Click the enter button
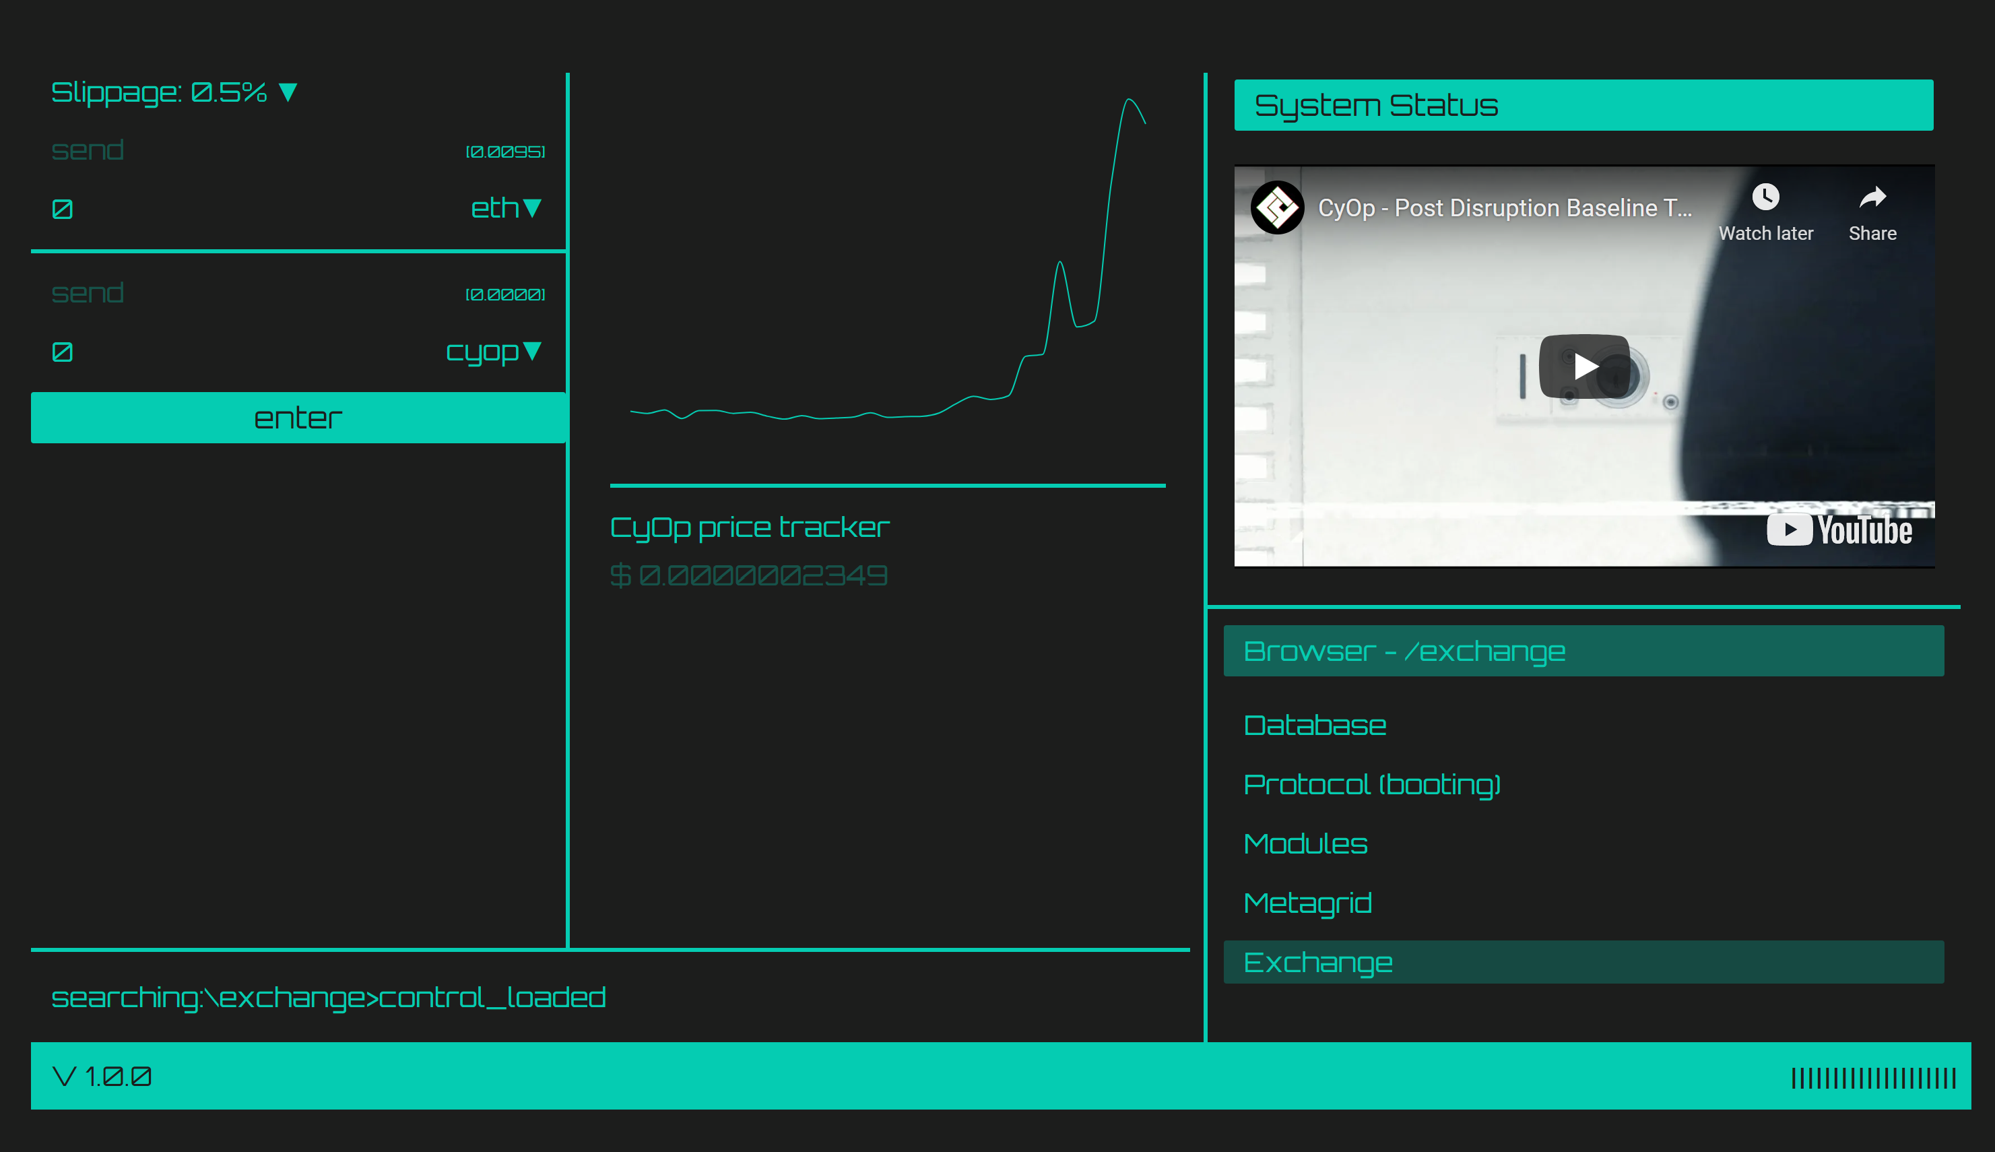1995x1152 pixels. coord(298,418)
